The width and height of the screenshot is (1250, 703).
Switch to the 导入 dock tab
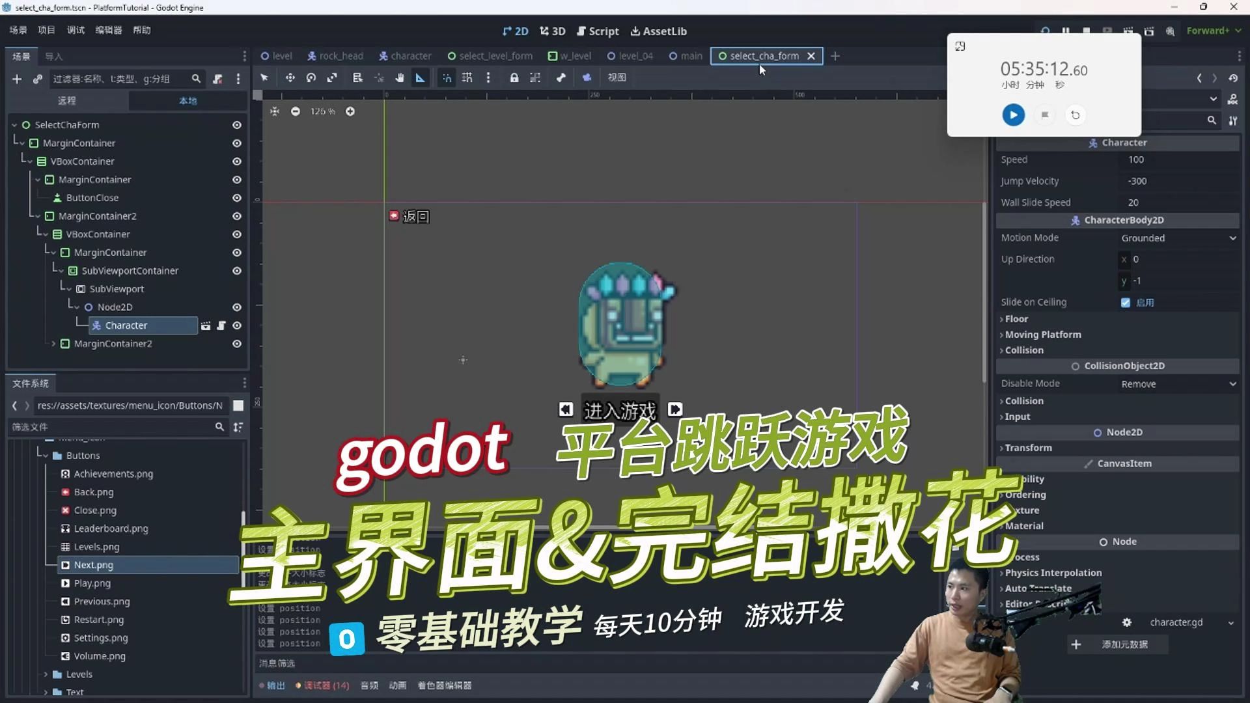[x=54, y=57]
